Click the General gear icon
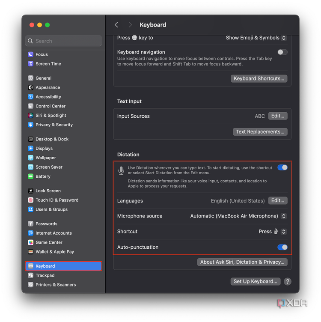The height and width of the screenshot is (322, 321). 30,78
